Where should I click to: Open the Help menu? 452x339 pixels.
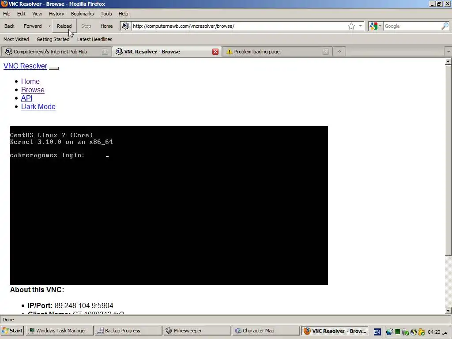coord(124,14)
